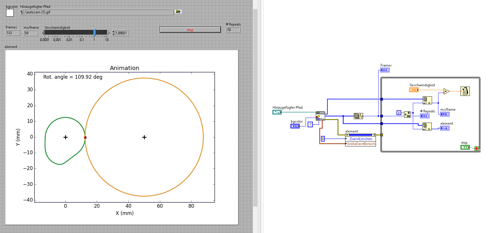496x233 pixels.
Task: Click the Frames numeric field showing 122
Action: 13,33
